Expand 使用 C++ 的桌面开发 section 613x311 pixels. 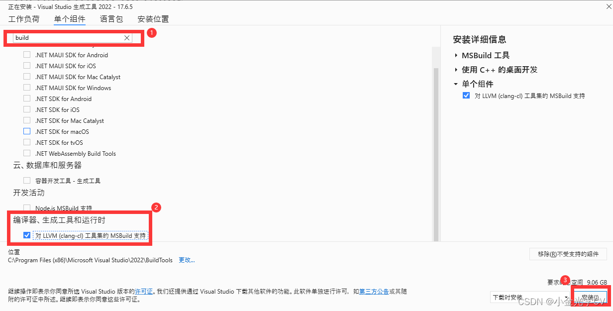click(x=456, y=70)
